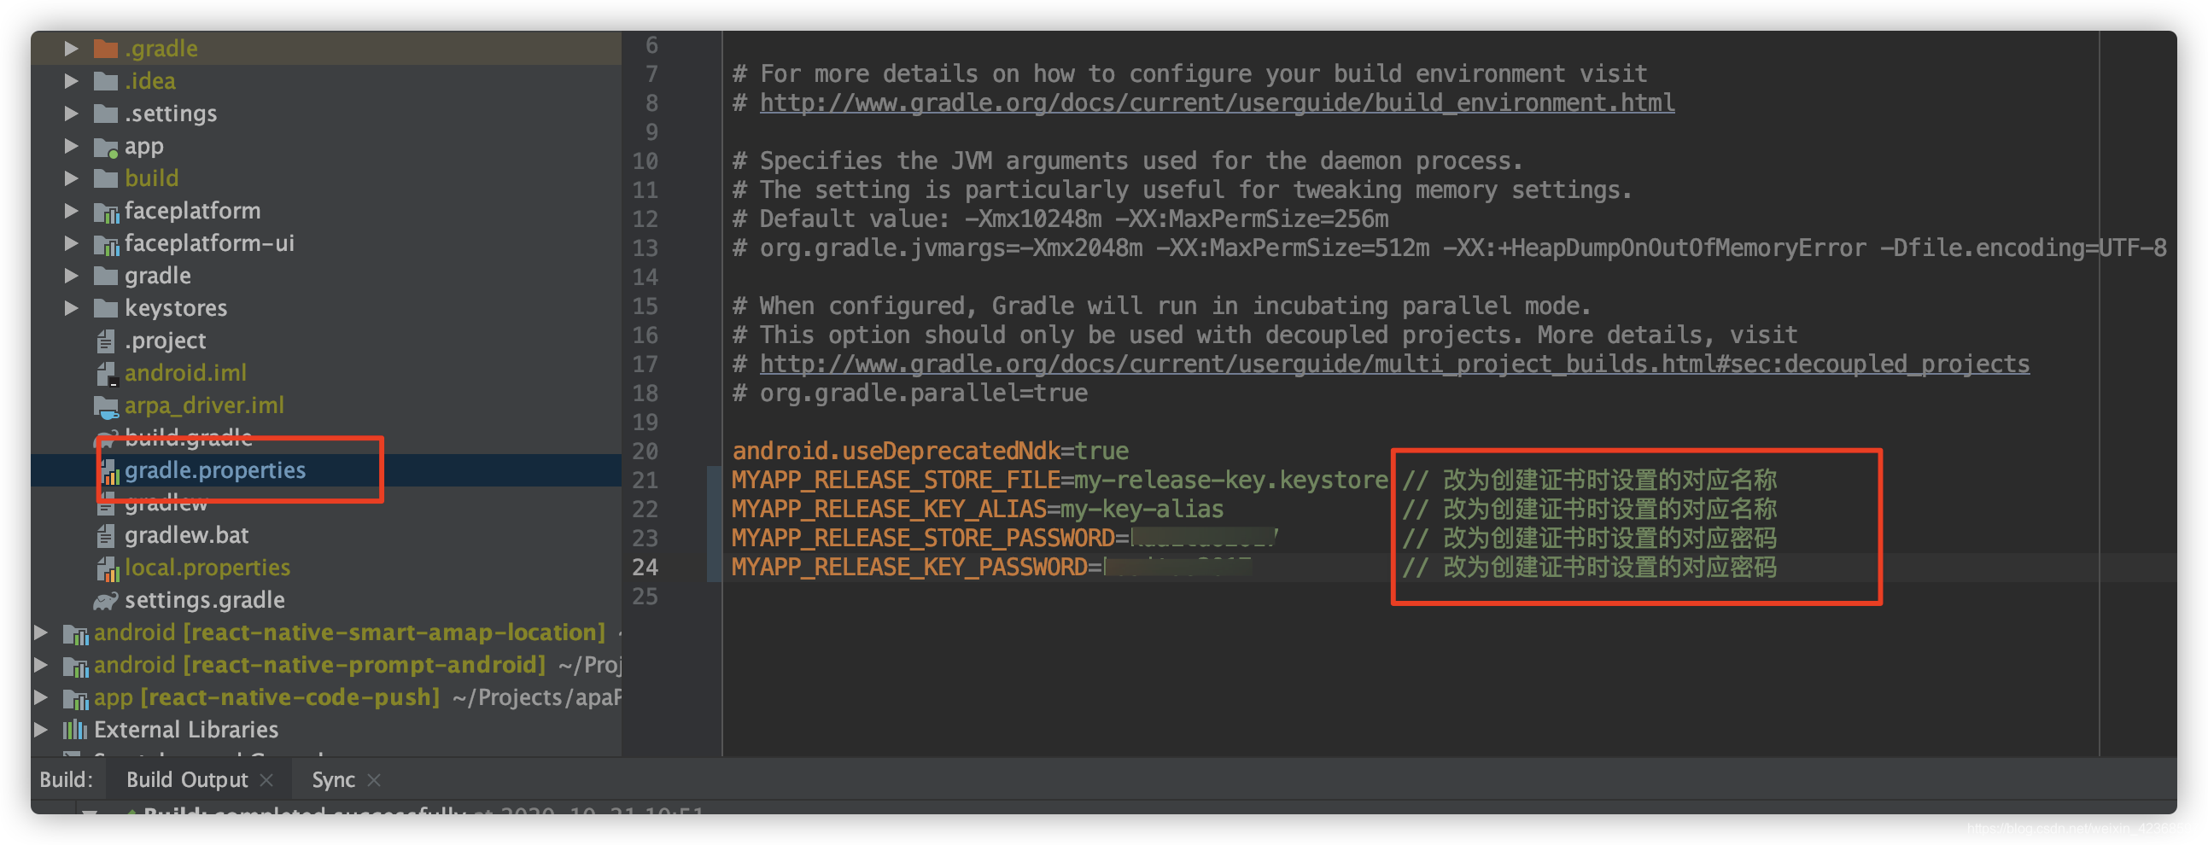Viewport: 2208px width, 845px height.
Task: Click the .project file icon
Action: (105, 341)
